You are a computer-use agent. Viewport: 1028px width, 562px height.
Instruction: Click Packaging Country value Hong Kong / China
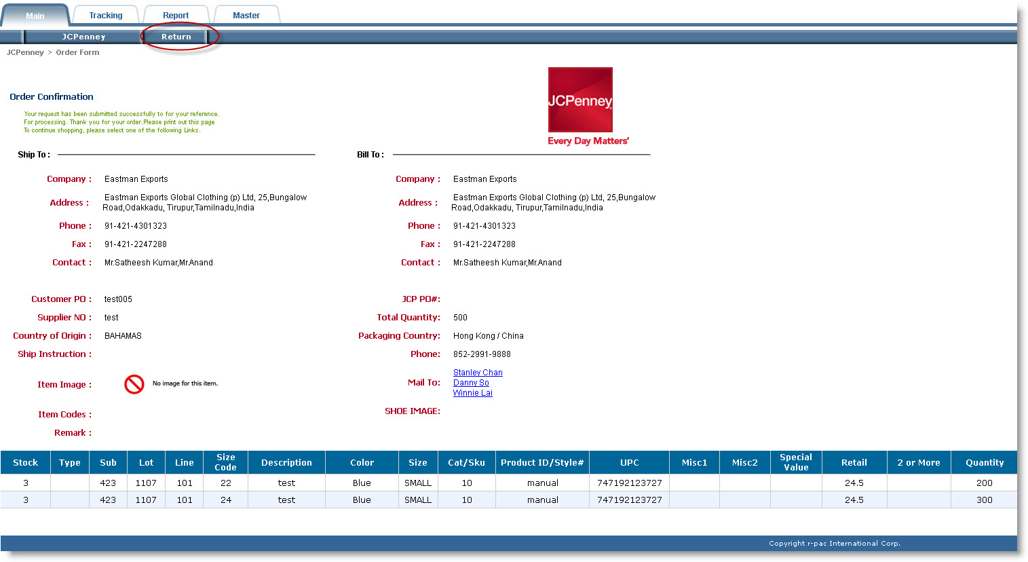[488, 336]
